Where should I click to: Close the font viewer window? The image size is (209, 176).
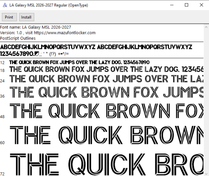coord(201,5)
